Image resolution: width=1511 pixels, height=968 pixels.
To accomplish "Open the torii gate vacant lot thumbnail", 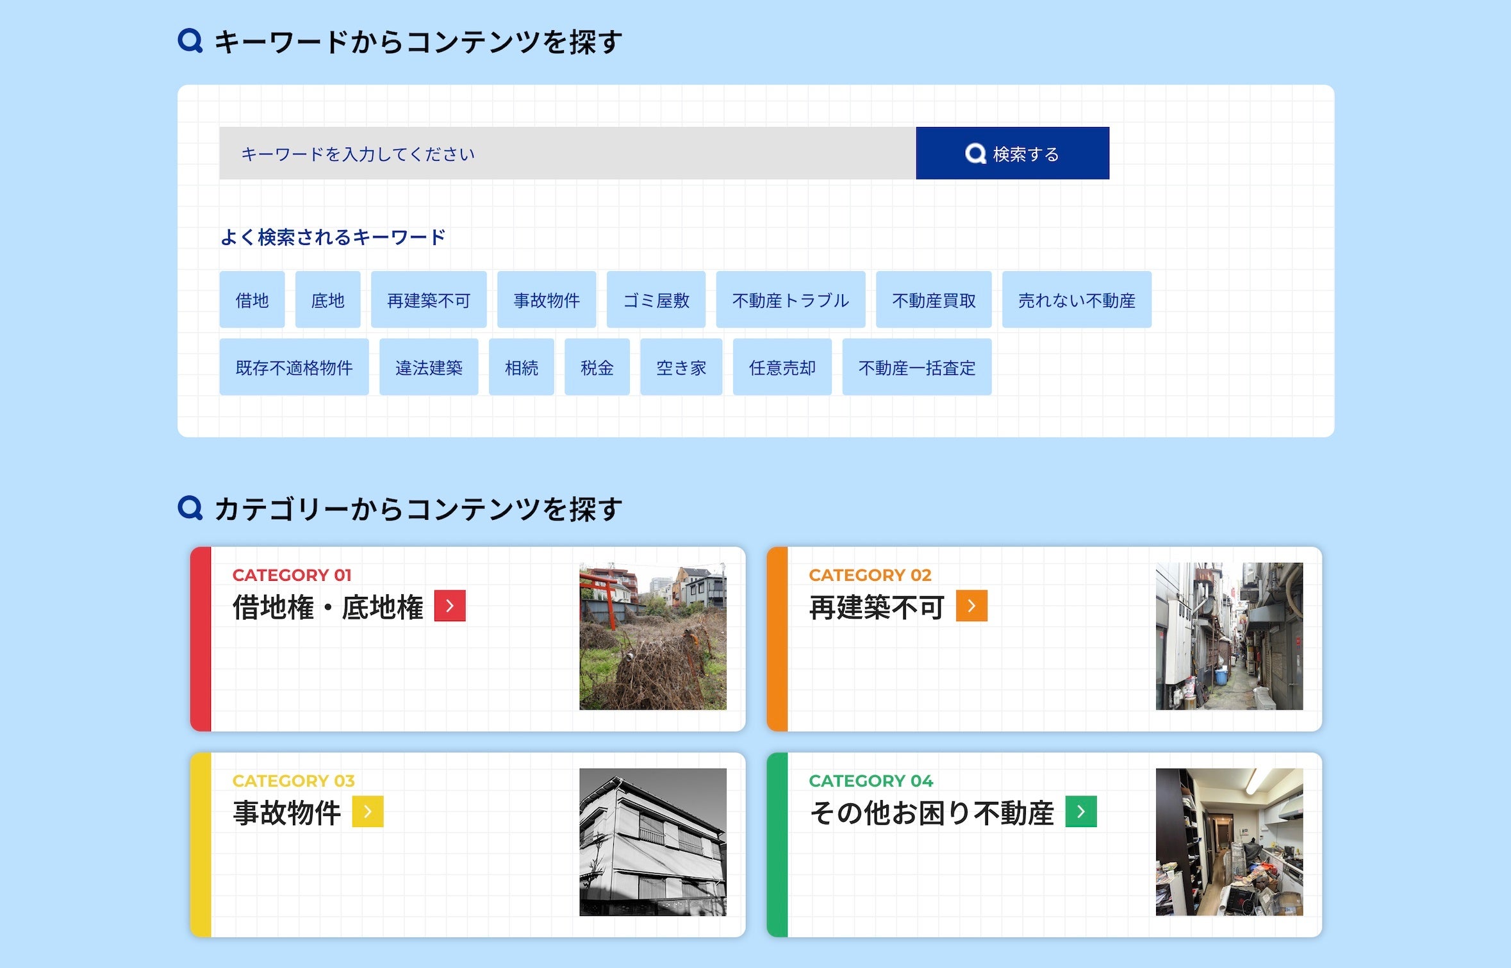I will (x=652, y=636).
